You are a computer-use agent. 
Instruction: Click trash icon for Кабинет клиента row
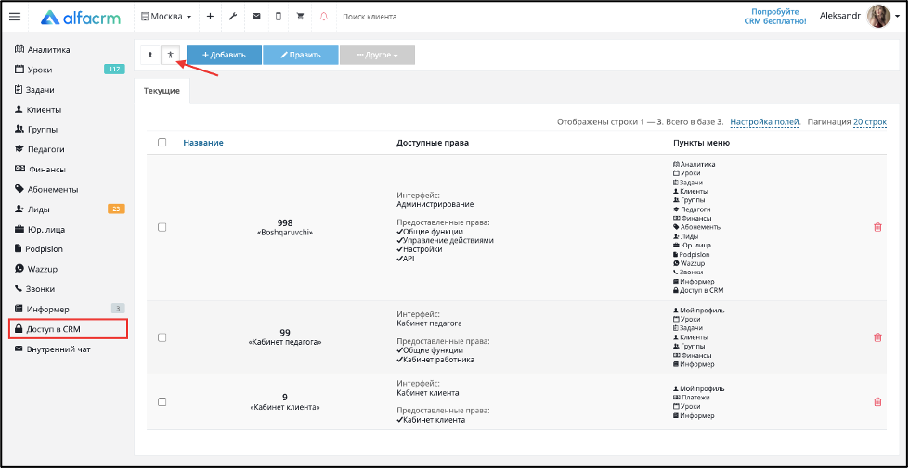pyautogui.click(x=877, y=402)
